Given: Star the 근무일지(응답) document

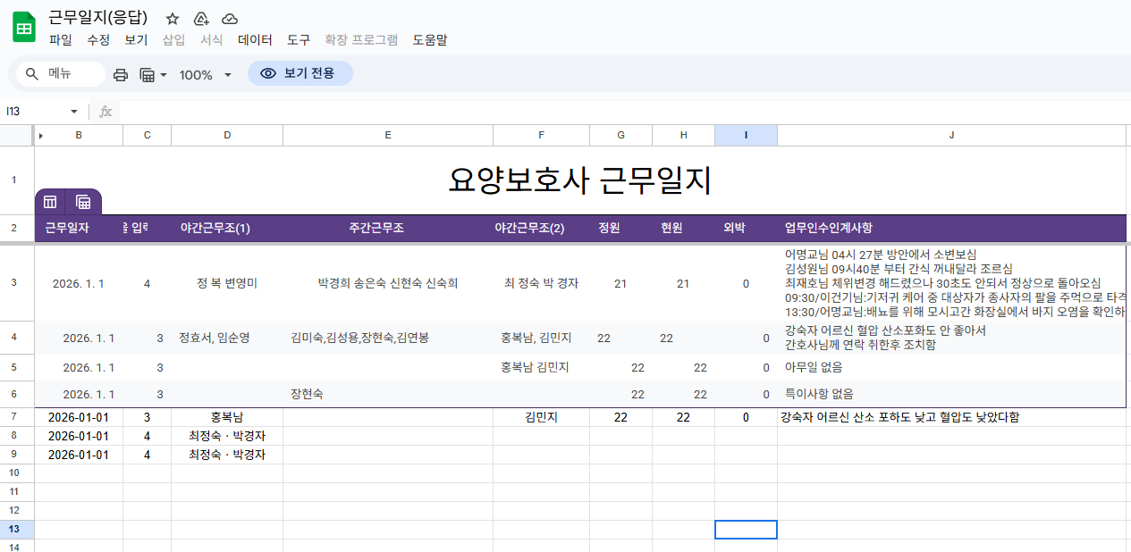Looking at the screenshot, I should click(x=173, y=19).
